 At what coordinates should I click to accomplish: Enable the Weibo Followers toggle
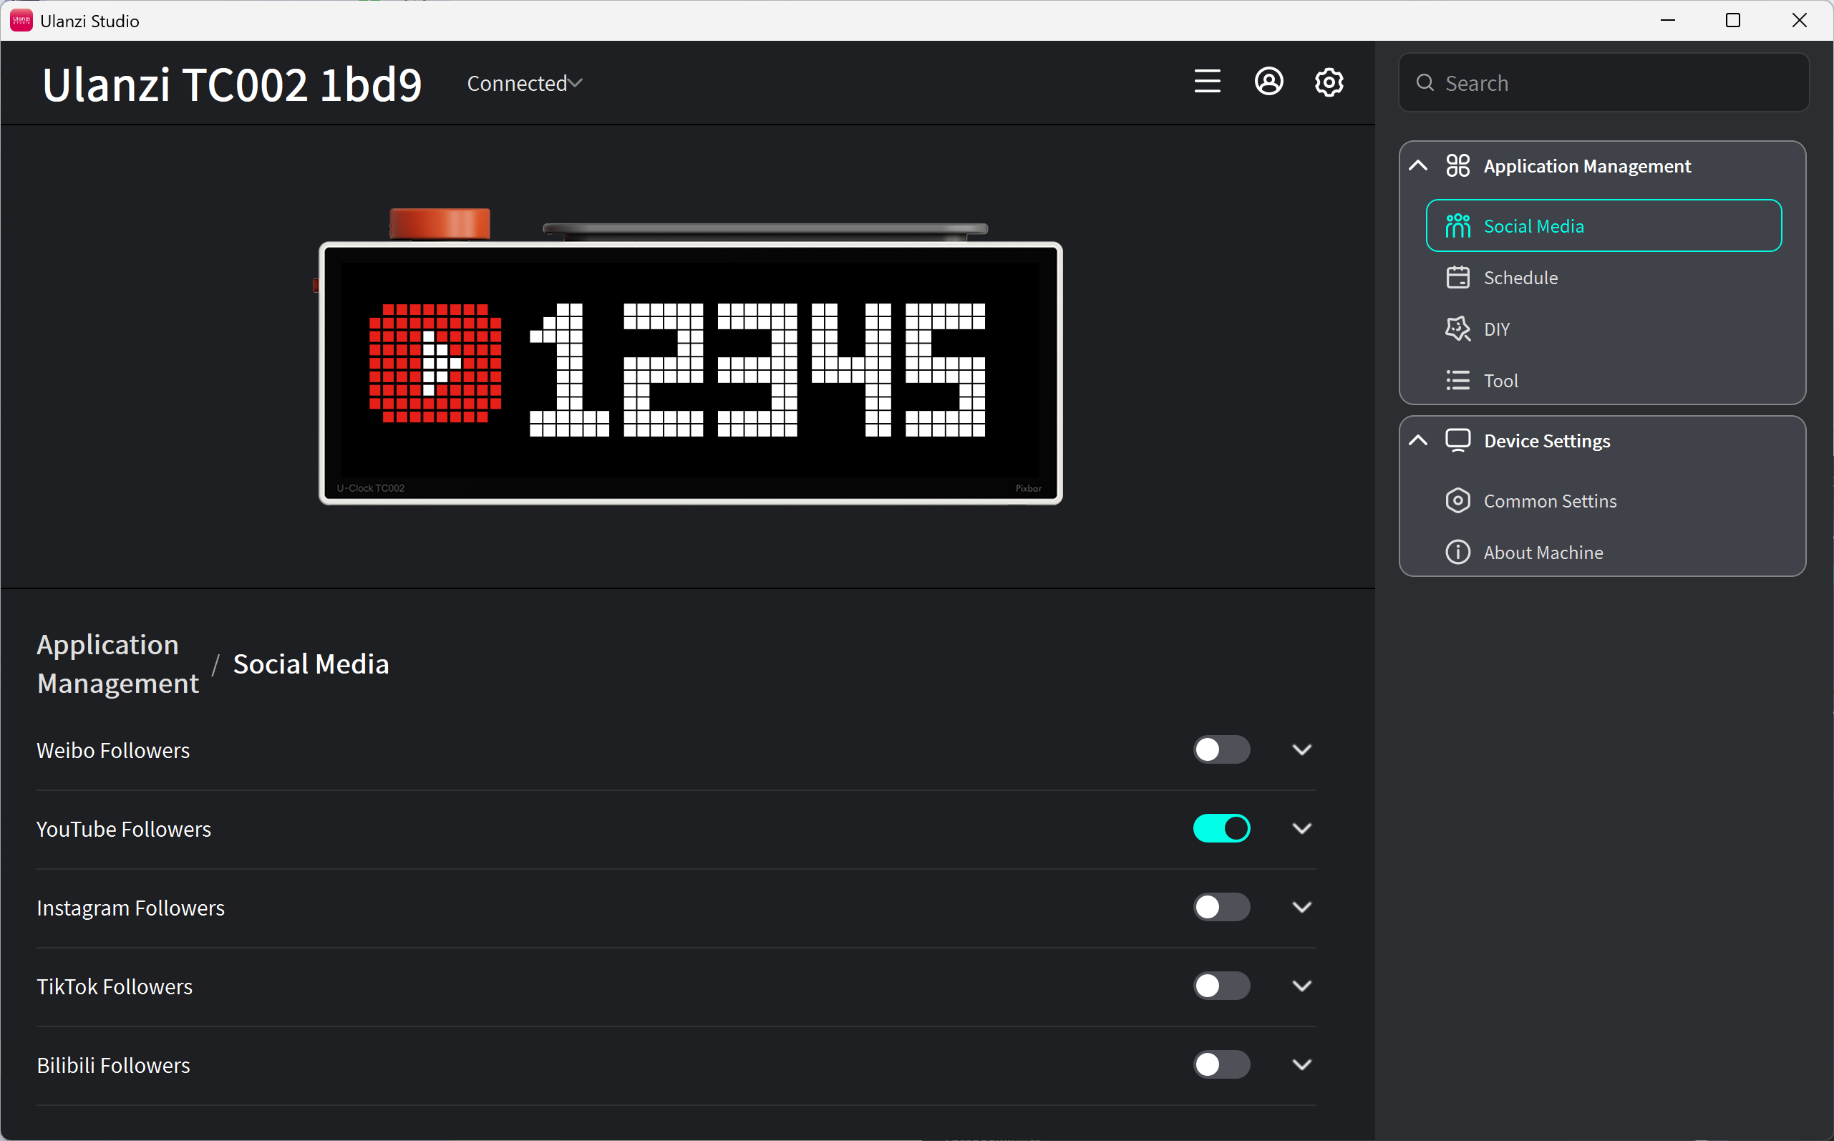(1221, 749)
